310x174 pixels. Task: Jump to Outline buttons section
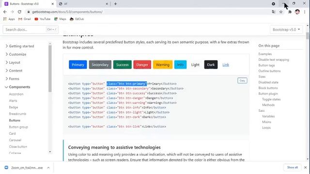click(269, 71)
